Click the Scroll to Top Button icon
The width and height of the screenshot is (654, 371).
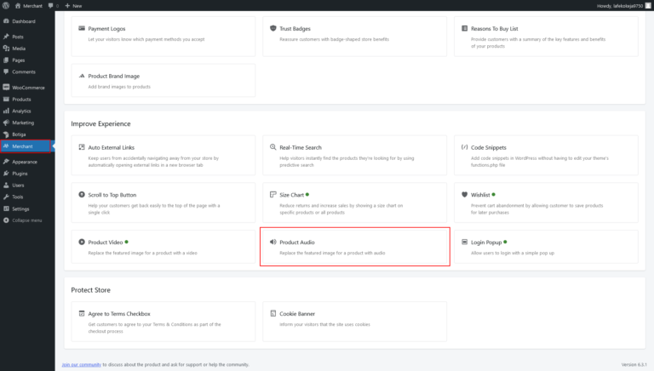pyautogui.click(x=82, y=195)
